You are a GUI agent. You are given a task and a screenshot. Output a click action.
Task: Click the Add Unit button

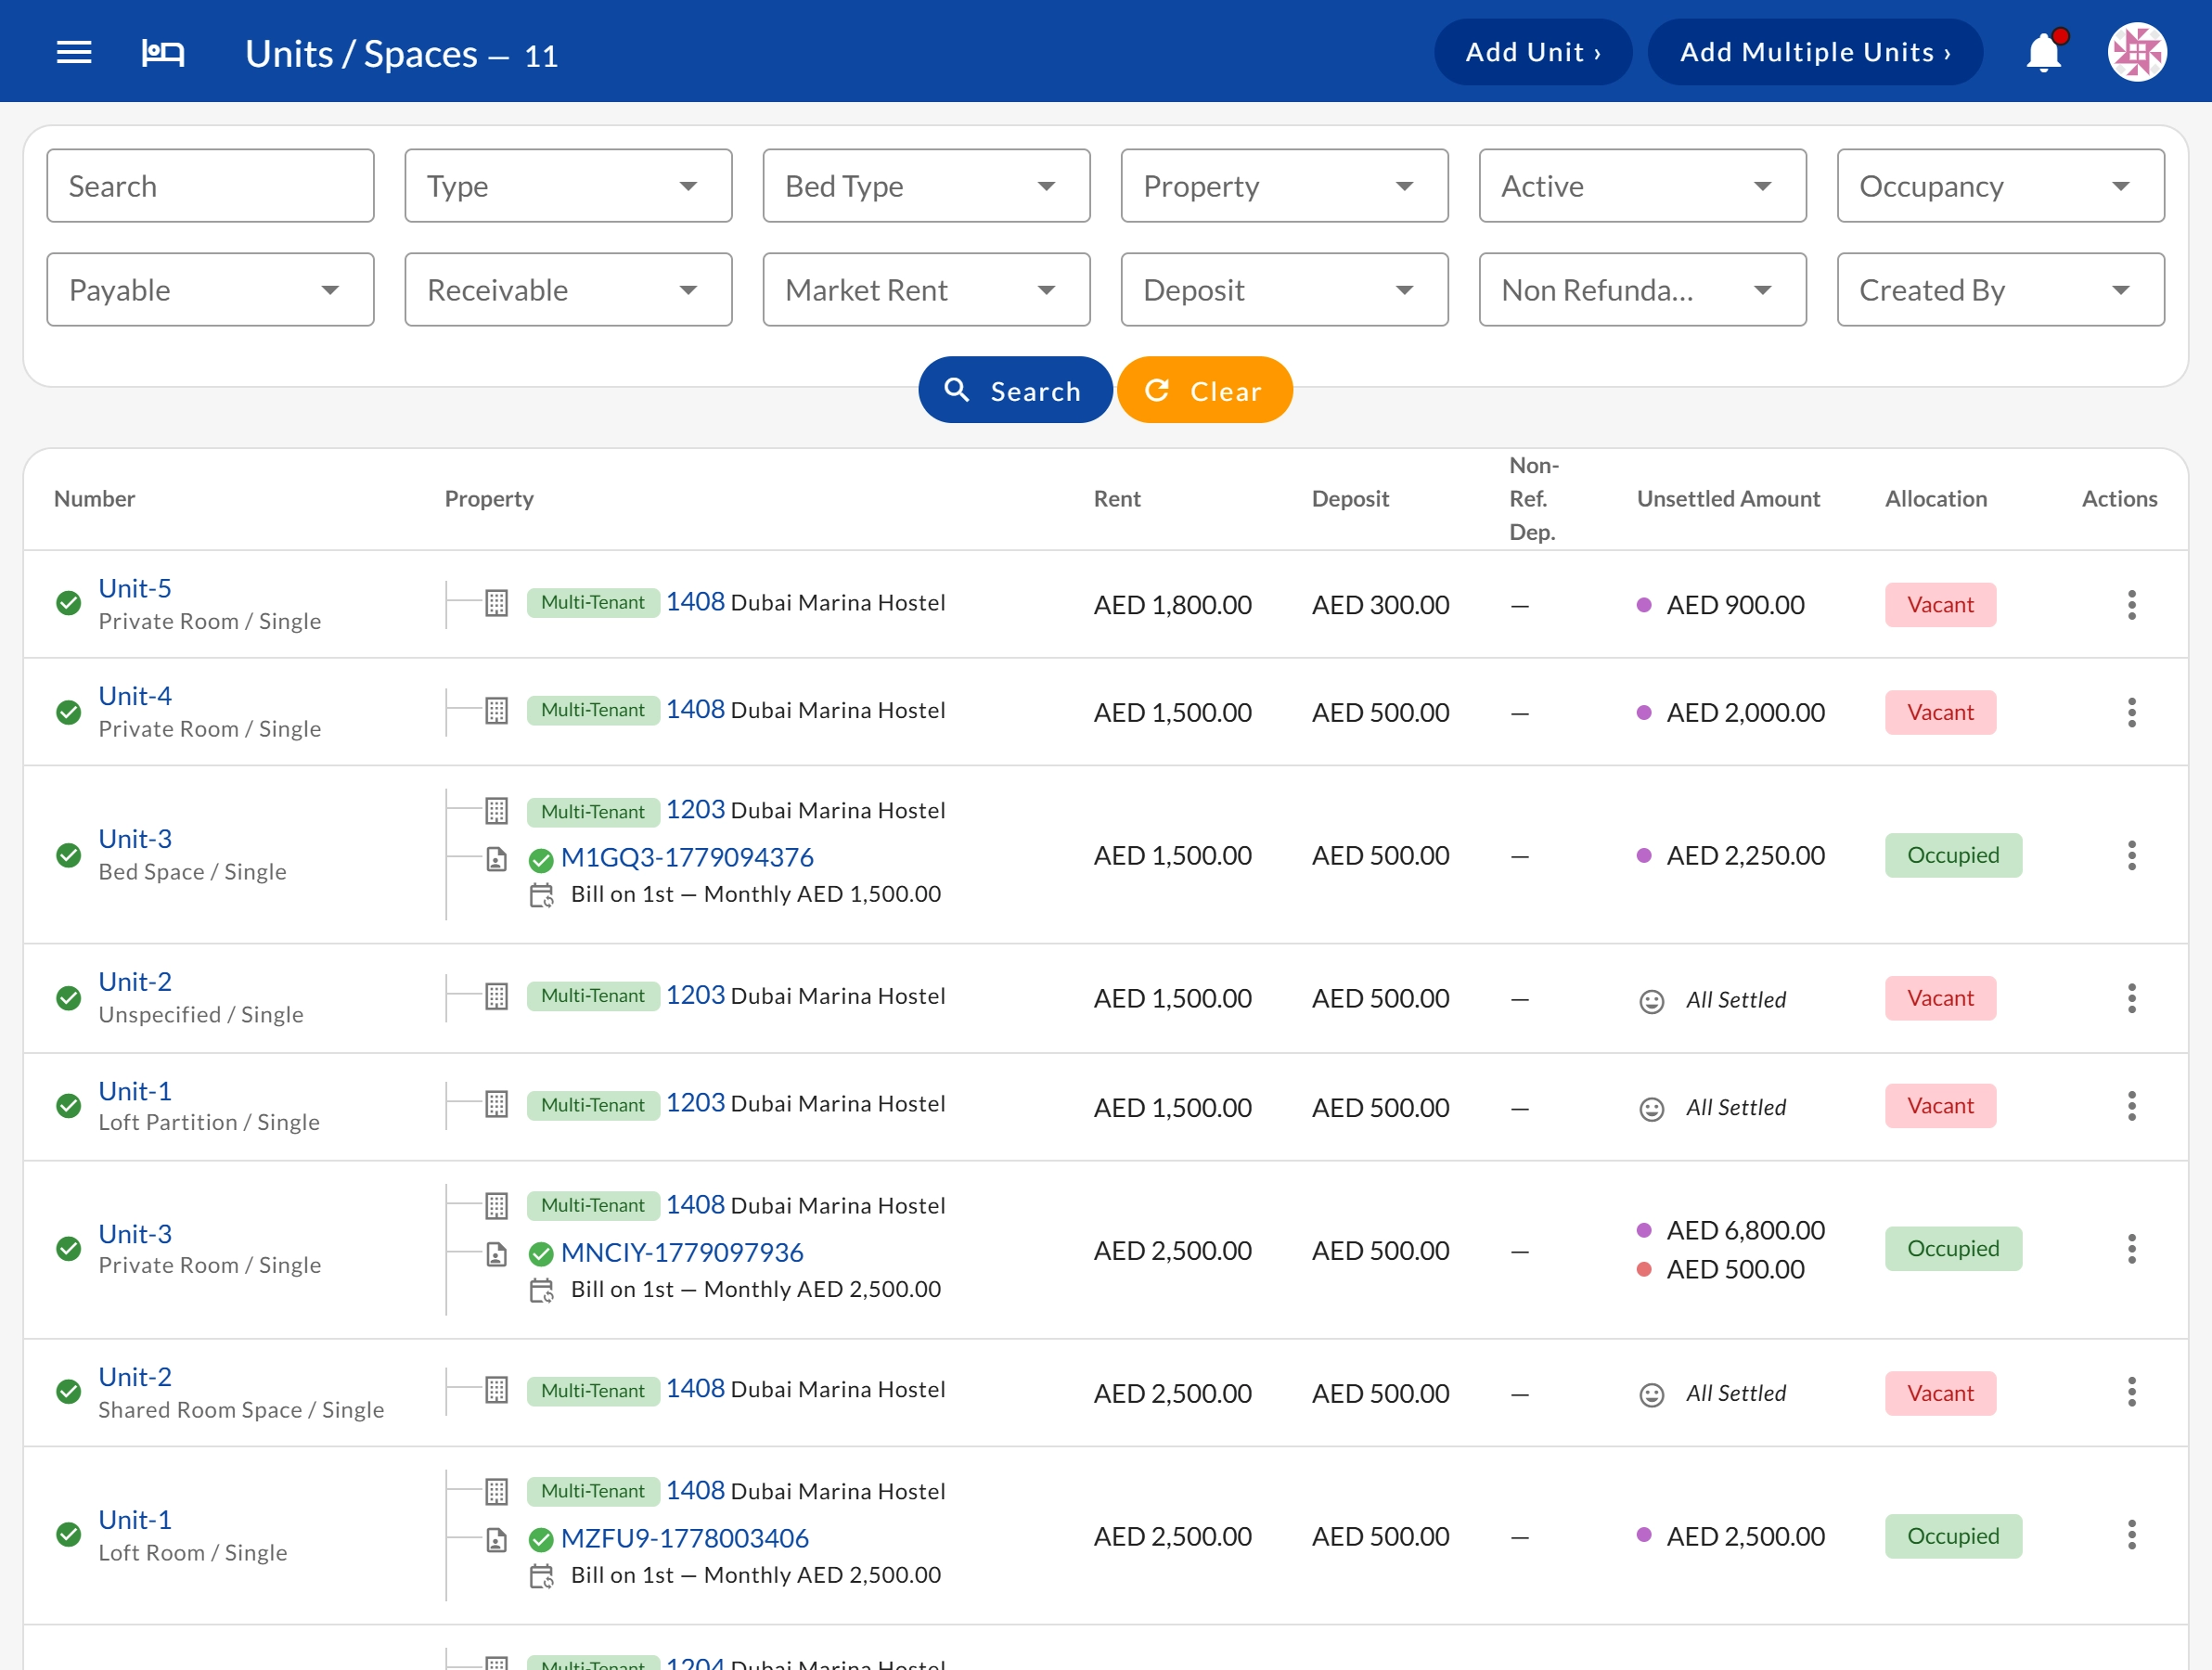(x=1533, y=52)
